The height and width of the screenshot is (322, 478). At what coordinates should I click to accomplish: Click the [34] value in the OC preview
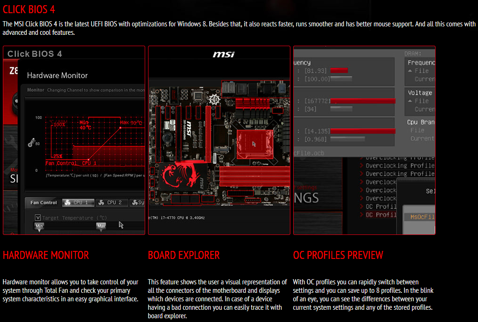[x=310, y=109]
